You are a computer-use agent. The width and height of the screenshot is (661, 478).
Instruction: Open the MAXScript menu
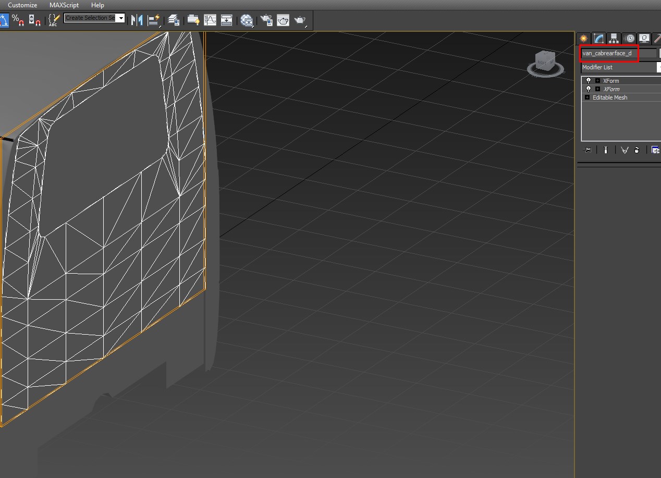pyautogui.click(x=64, y=5)
